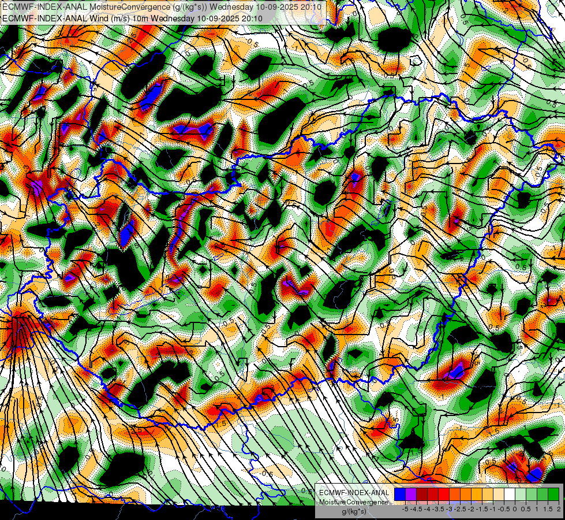Click the -5 tick value on legend scale
565x520 pixels.
click(x=405, y=509)
